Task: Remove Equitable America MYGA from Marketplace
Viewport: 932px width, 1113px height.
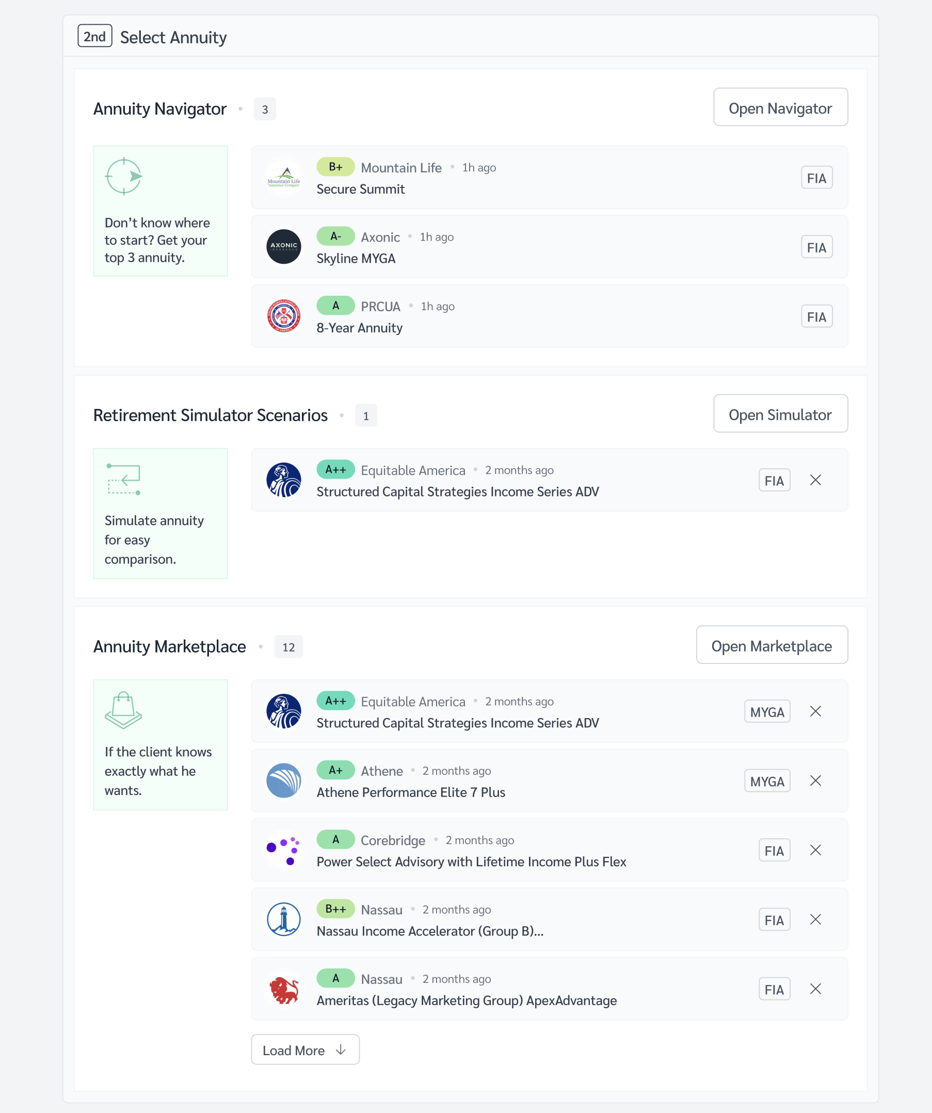Action: (815, 711)
